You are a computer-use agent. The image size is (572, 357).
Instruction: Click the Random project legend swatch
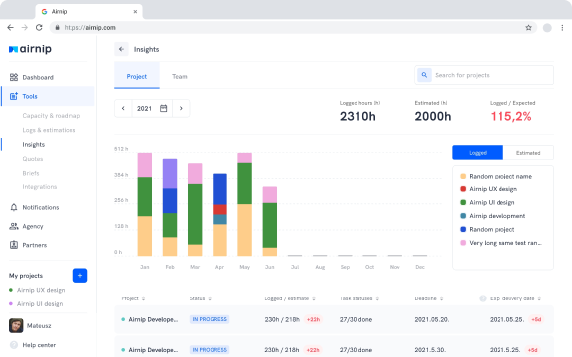pos(463,229)
